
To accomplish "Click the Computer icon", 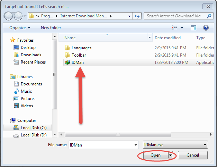I will [x=13, y=120].
